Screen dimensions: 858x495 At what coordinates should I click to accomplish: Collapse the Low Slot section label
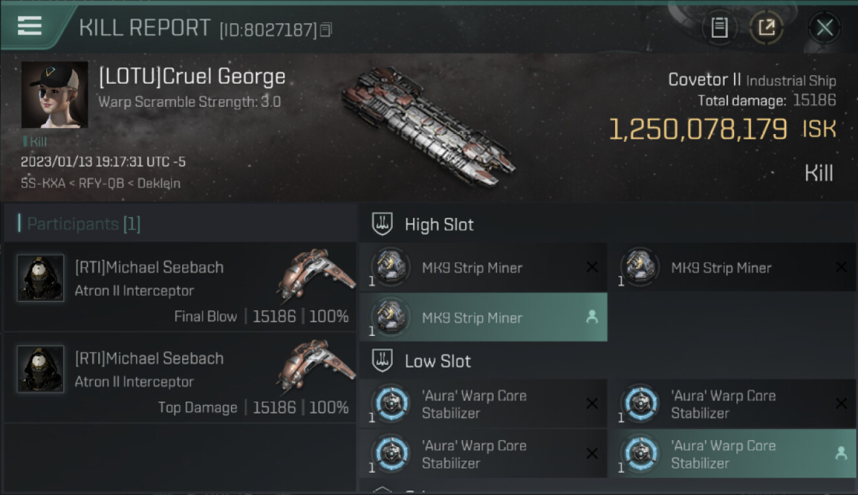tap(438, 361)
